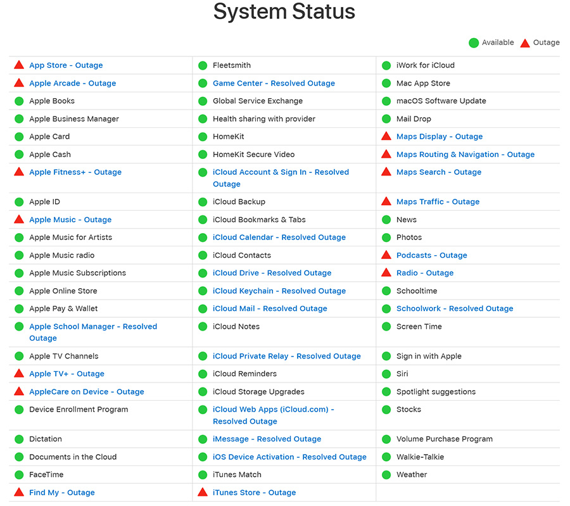Click the red triangle next to Podcasts

(x=386, y=255)
